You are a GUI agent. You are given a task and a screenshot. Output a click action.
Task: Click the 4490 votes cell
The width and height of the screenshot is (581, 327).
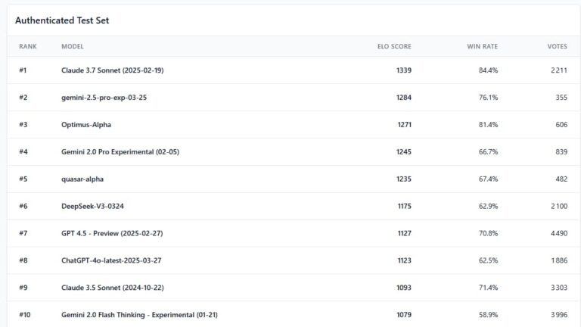pyautogui.click(x=559, y=233)
